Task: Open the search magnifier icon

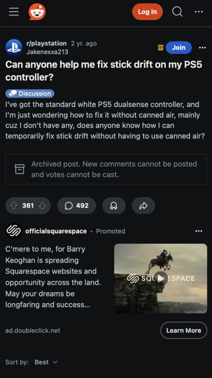Action: click(177, 11)
